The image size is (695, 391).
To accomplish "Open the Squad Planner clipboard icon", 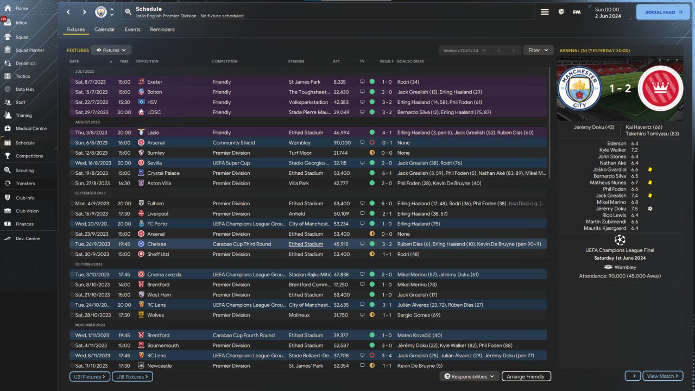I will tap(8, 51).
